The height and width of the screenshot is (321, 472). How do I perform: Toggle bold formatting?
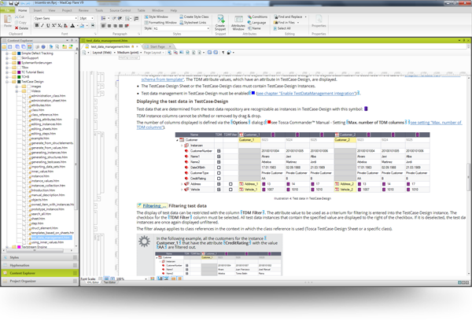coord(37,26)
